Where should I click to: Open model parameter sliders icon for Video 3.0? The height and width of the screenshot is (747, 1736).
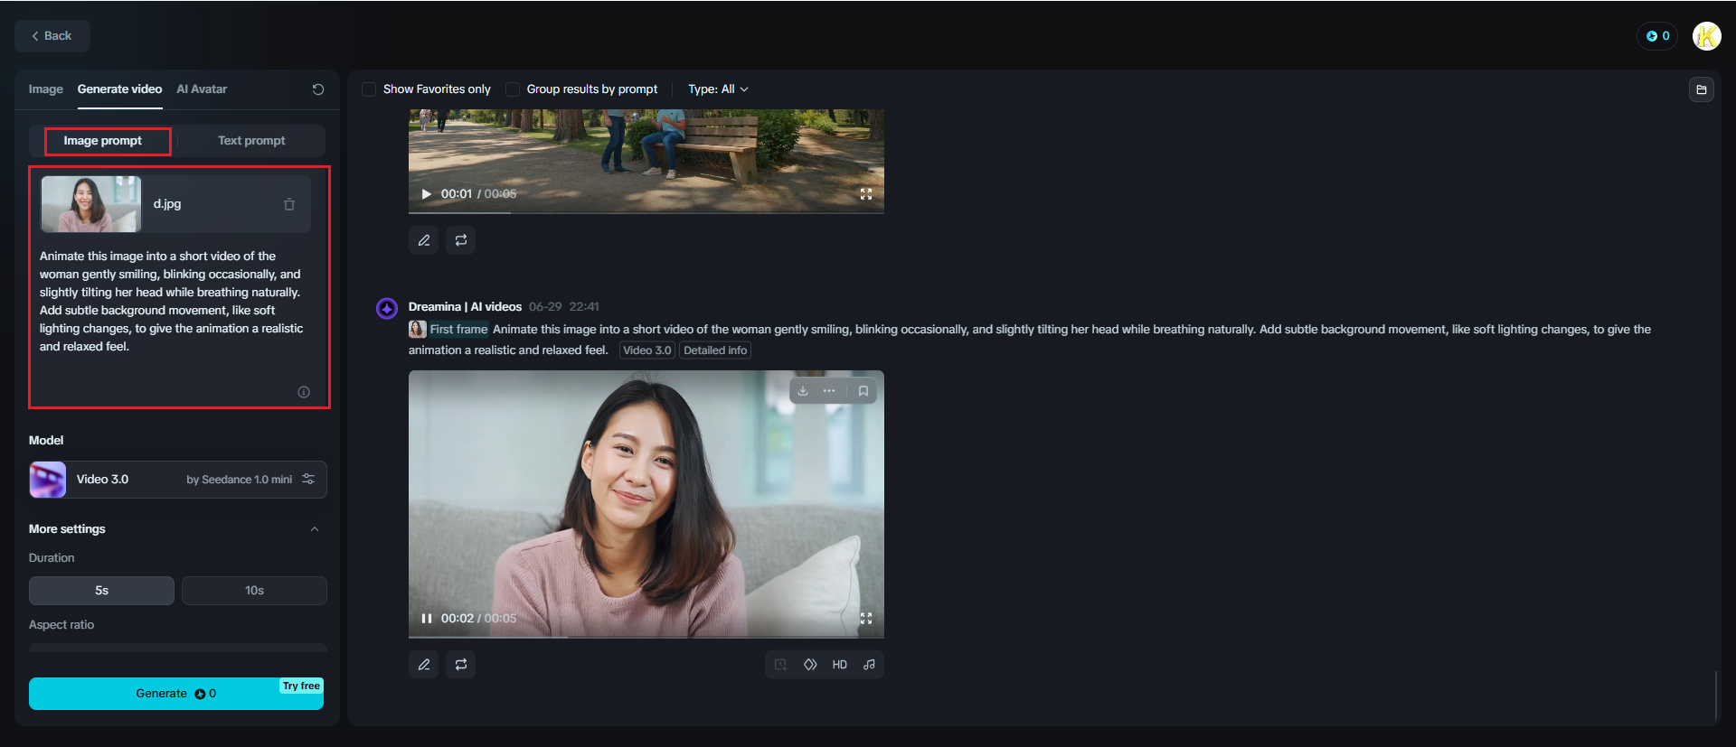click(x=308, y=479)
